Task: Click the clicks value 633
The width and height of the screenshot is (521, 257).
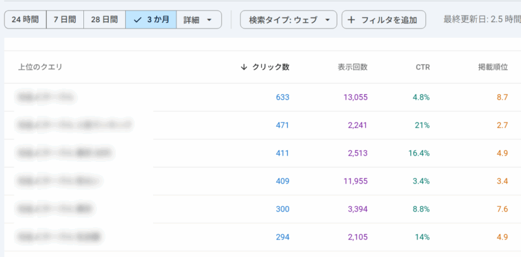Action: [x=283, y=98]
